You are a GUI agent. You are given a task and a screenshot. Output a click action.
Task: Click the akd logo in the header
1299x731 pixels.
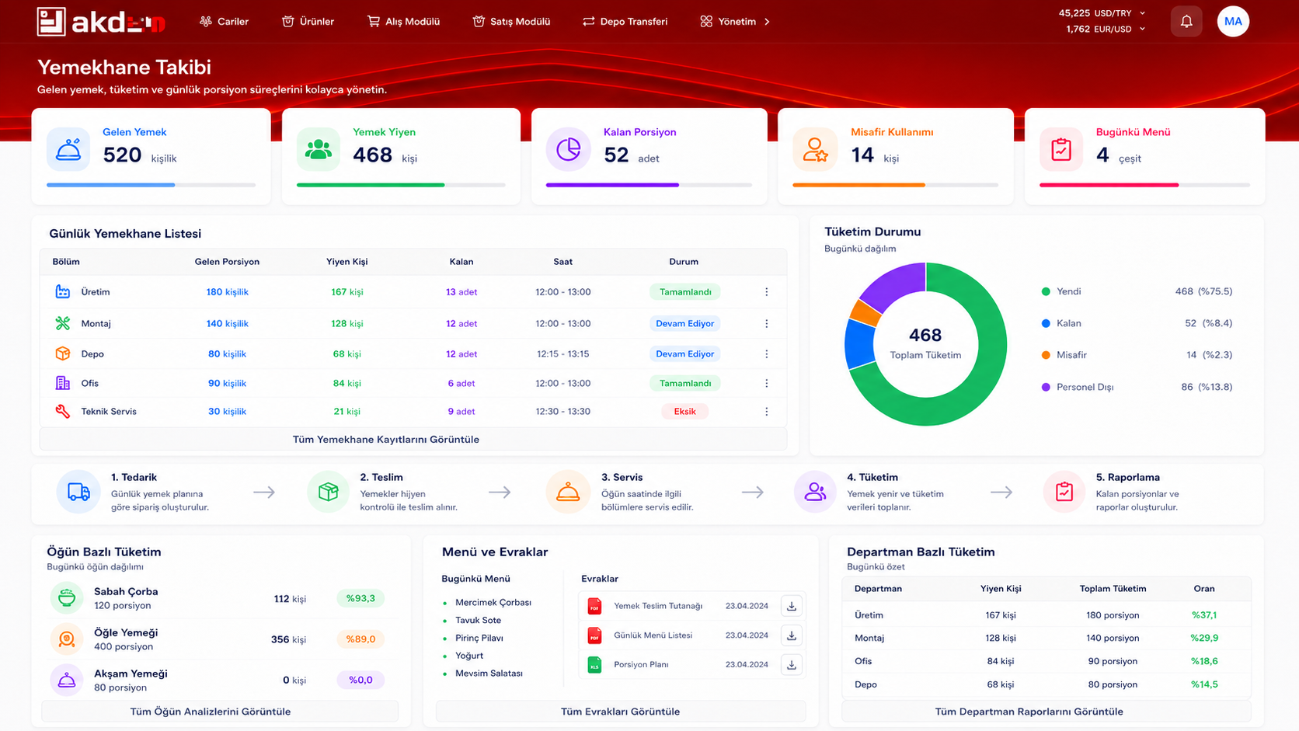[x=101, y=22]
